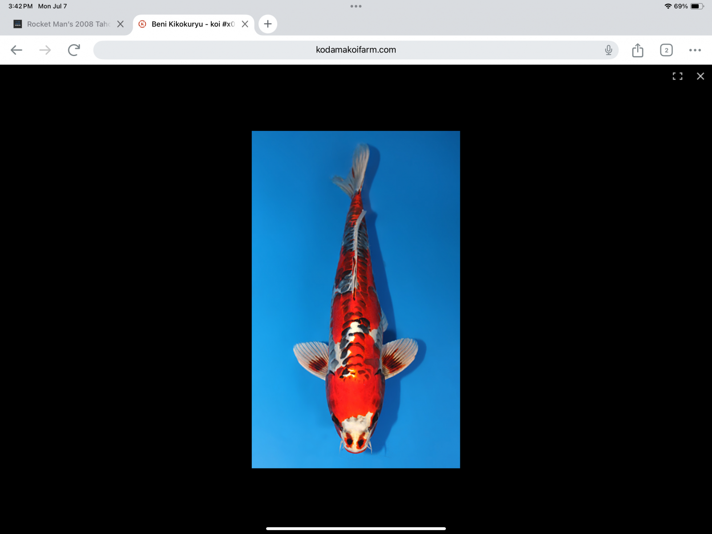Click the kodamakoifarm.com address bar
Image resolution: width=712 pixels, height=534 pixels.
[356, 50]
